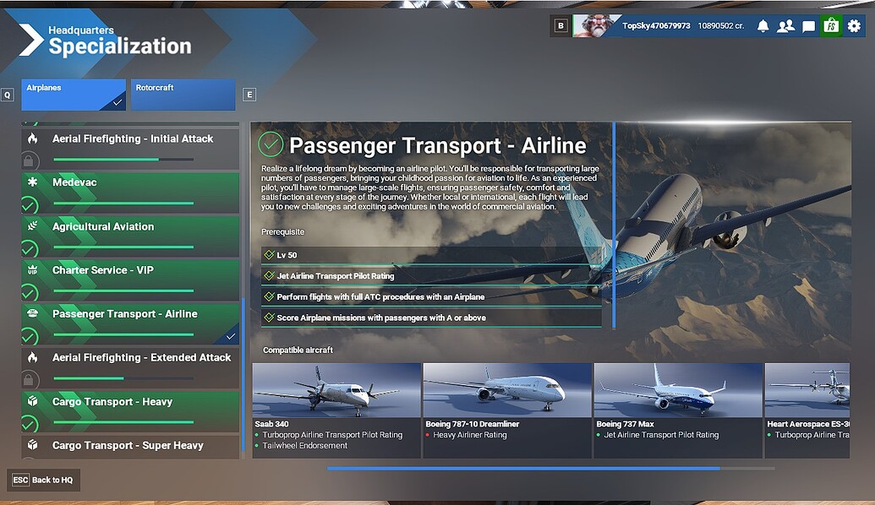This screenshot has width=875, height=505.
Task: Click the Headquarters chevron logo
Action: [x=30, y=40]
